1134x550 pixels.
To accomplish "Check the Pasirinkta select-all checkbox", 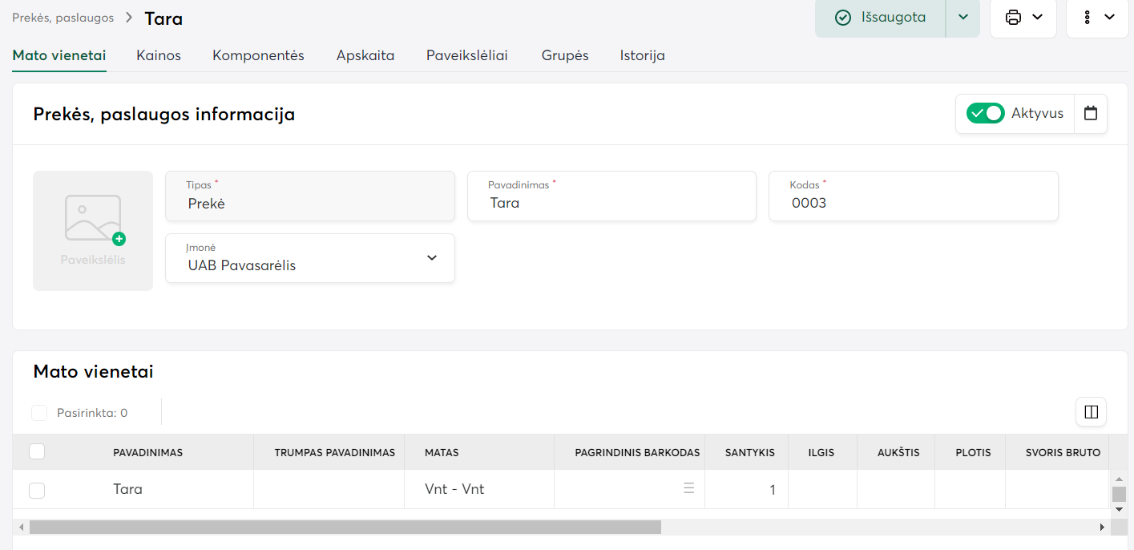I will 38,413.
